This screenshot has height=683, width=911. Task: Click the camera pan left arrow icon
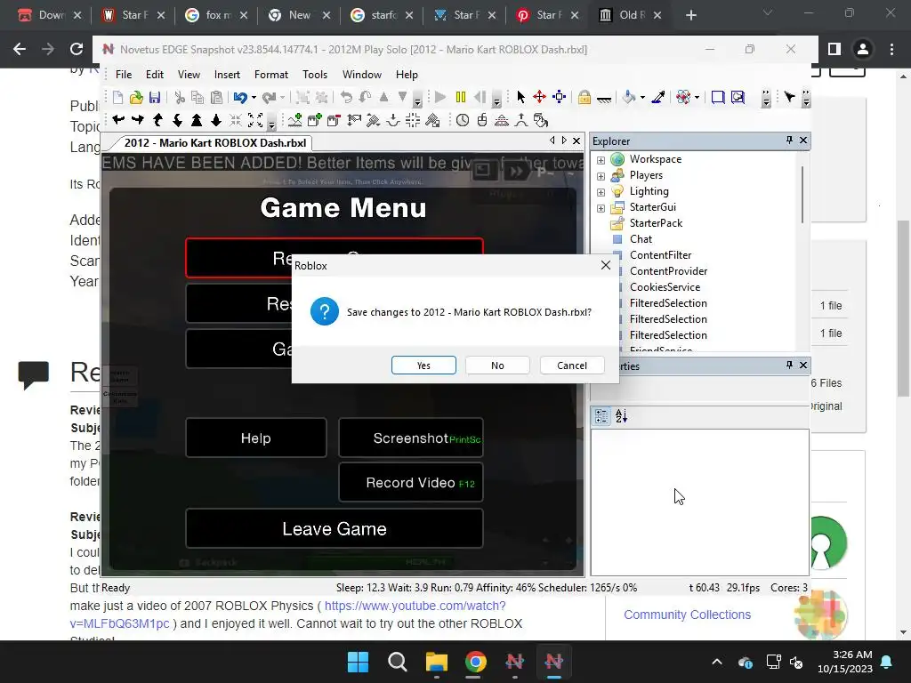click(x=118, y=120)
